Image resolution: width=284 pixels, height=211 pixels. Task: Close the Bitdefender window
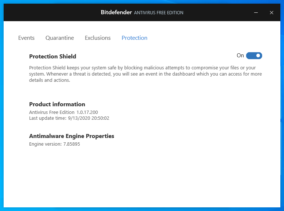[x=271, y=12]
